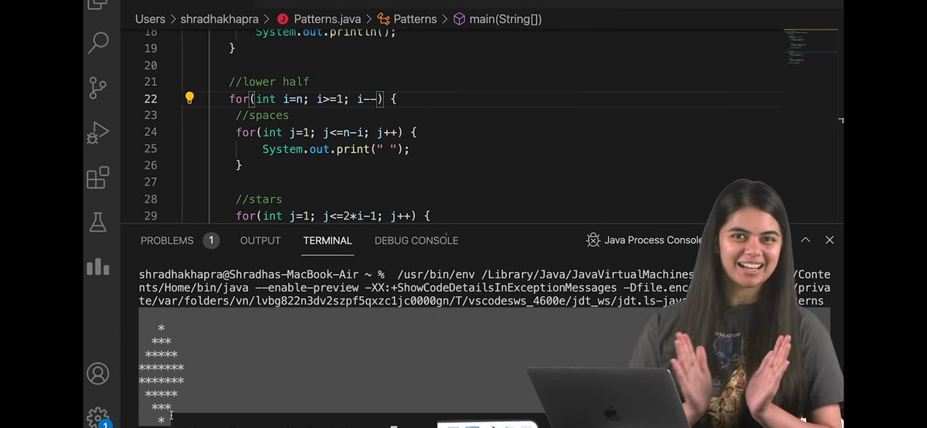Image resolution: width=927 pixels, height=428 pixels.
Task: Open the Manage gear with update badge
Action: [x=98, y=418]
